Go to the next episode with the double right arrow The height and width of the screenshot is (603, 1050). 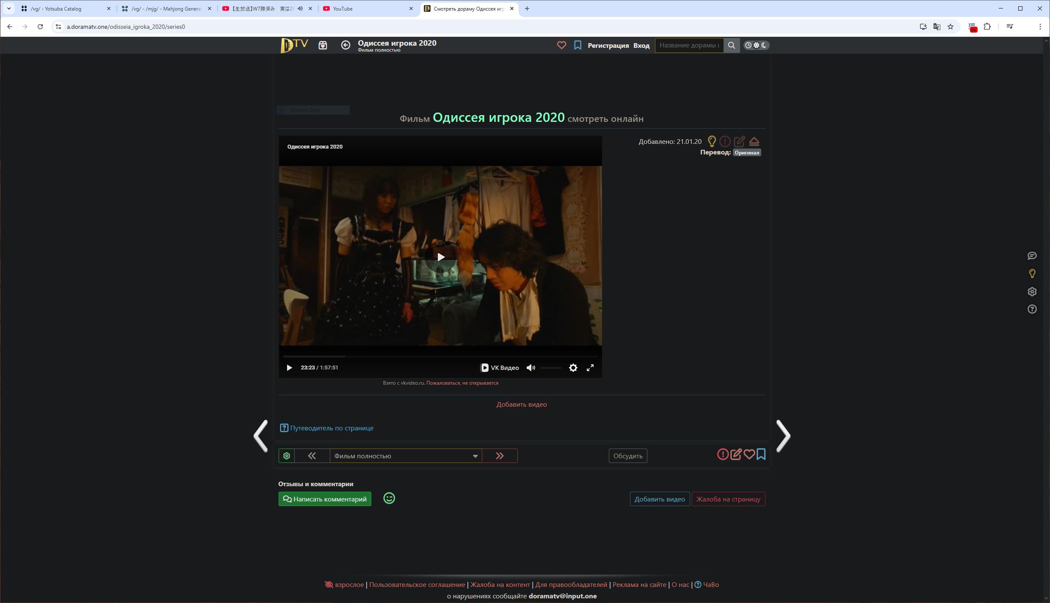pyautogui.click(x=500, y=456)
